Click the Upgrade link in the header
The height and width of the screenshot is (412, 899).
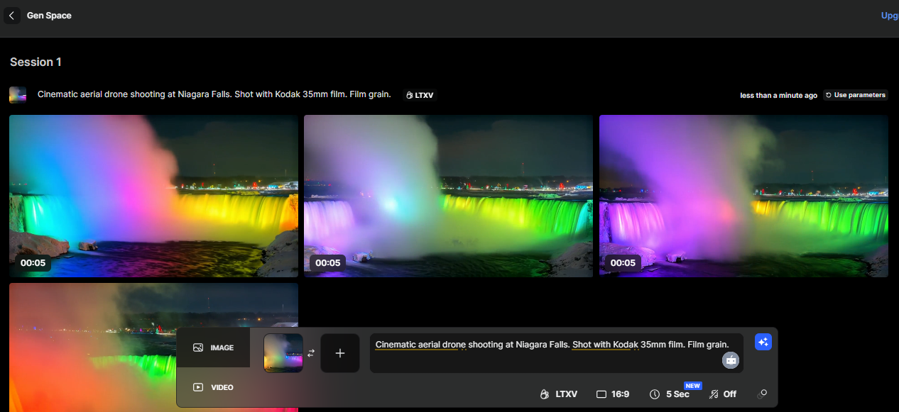(890, 16)
